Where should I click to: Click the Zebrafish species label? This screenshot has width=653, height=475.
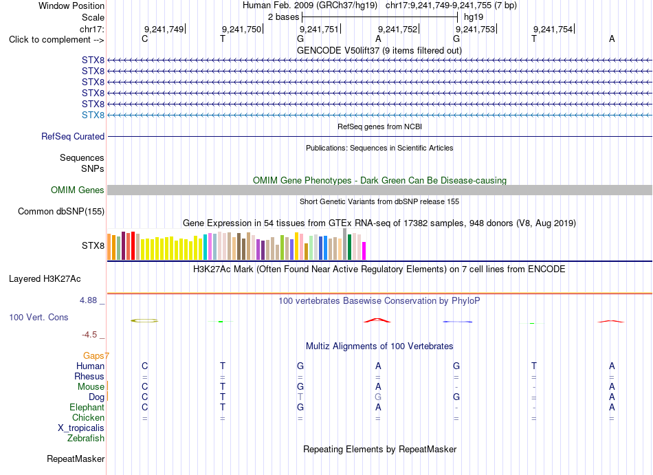coord(86,438)
